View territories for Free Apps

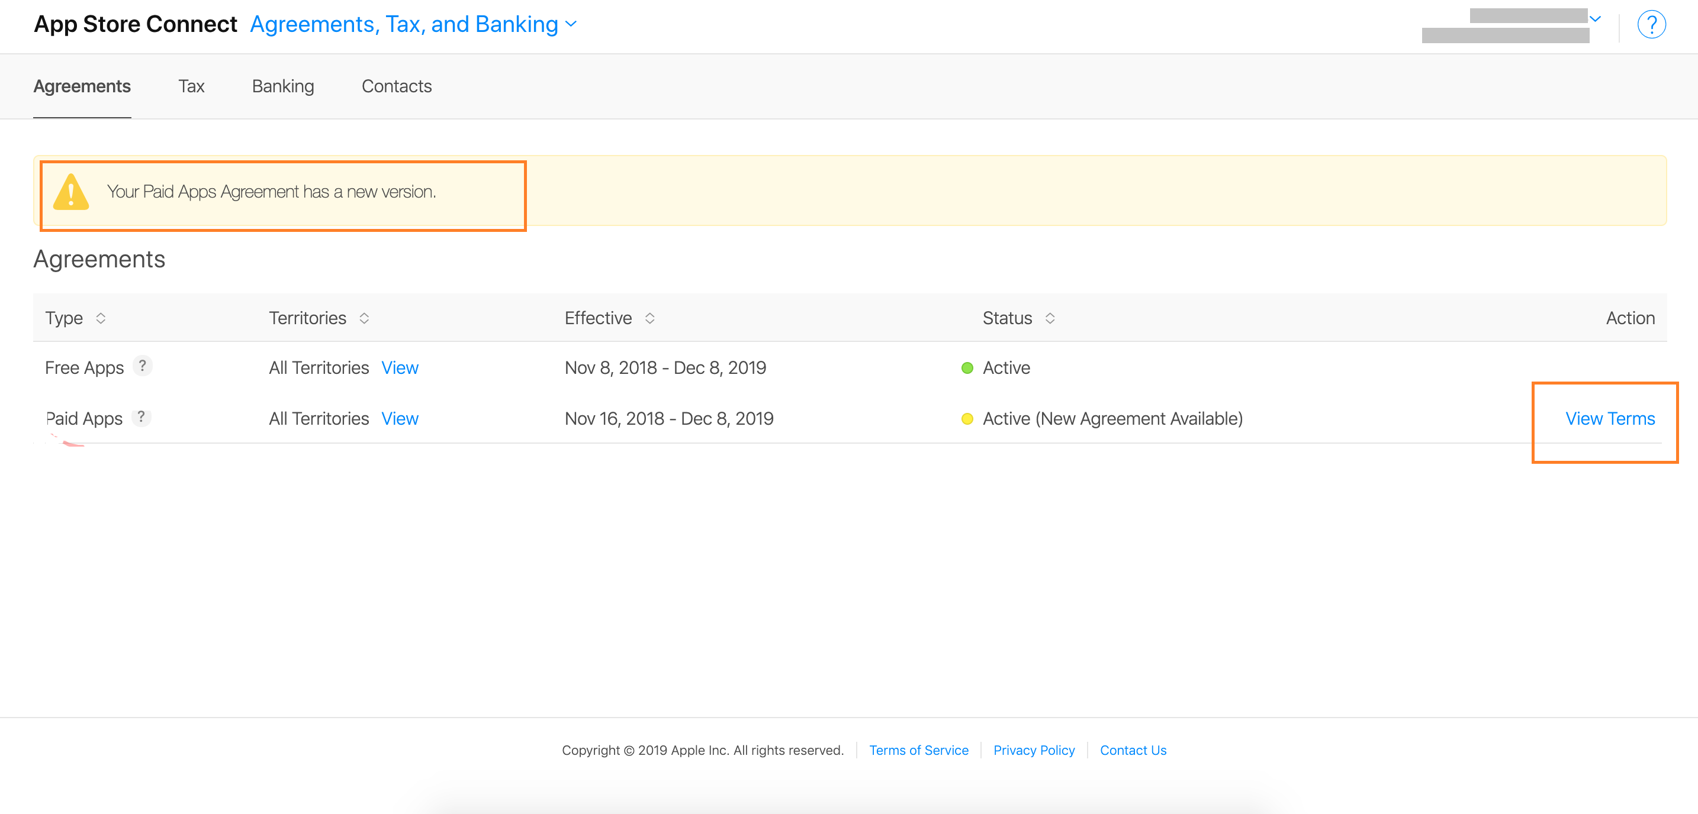point(400,368)
